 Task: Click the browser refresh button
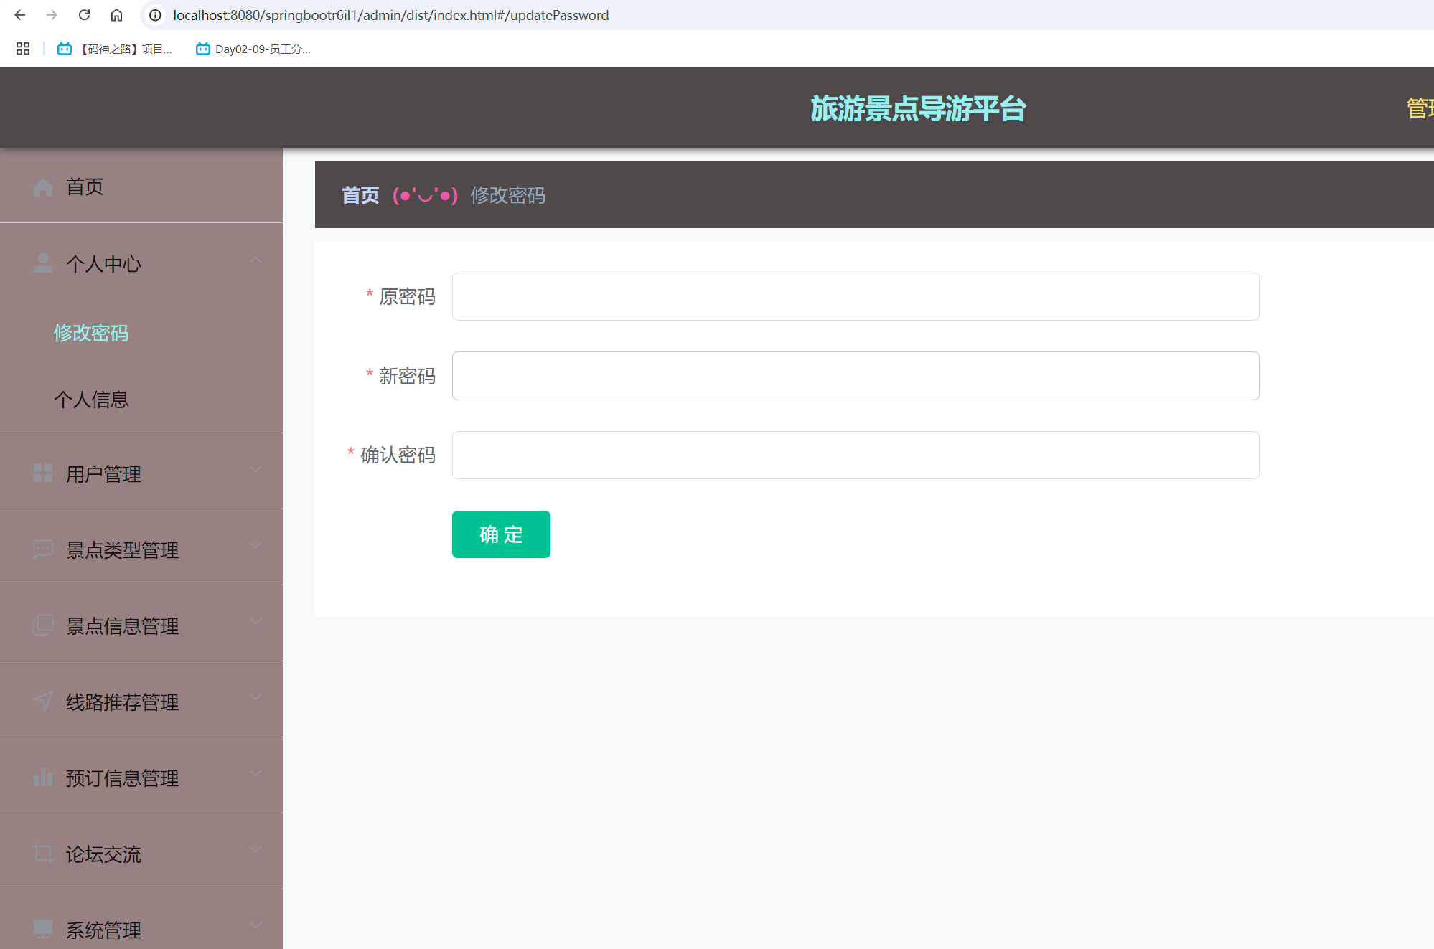point(84,15)
